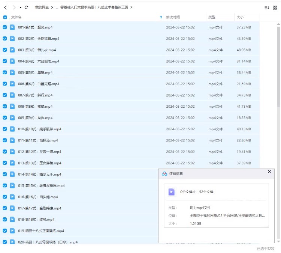Click the video icon of 010-第10式：掩手肱拳.mp4
The image size is (281, 253).
(x=12, y=129)
